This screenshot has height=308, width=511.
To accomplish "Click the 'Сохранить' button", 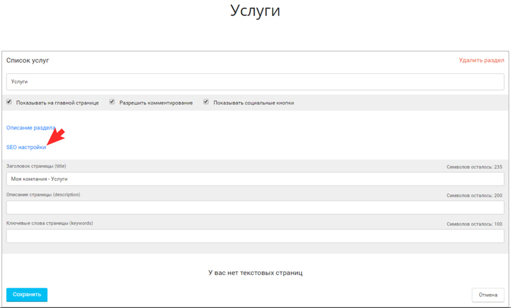I will [x=27, y=295].
